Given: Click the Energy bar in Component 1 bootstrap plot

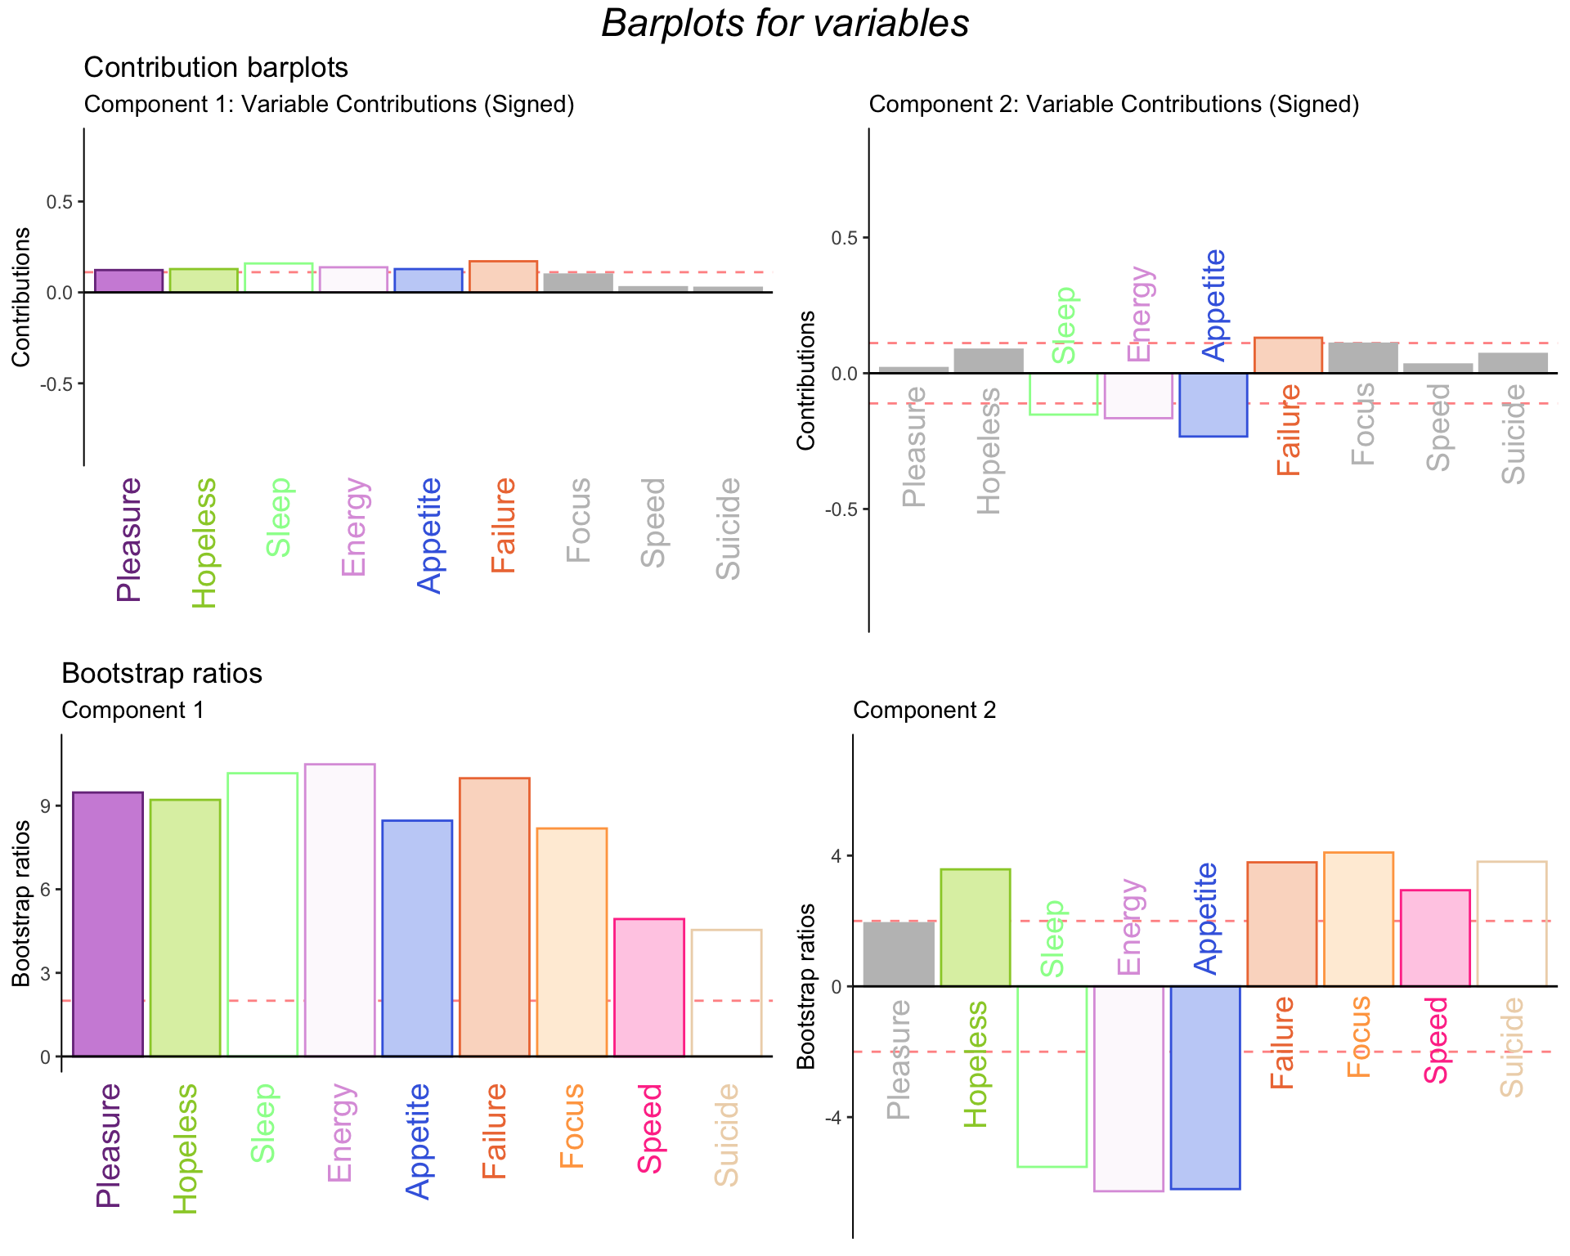Looking at the screenshot, I should [x=340, y=909].
